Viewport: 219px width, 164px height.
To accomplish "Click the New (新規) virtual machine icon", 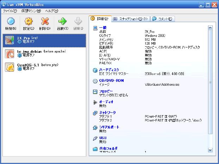I will [x=11, y=21].
